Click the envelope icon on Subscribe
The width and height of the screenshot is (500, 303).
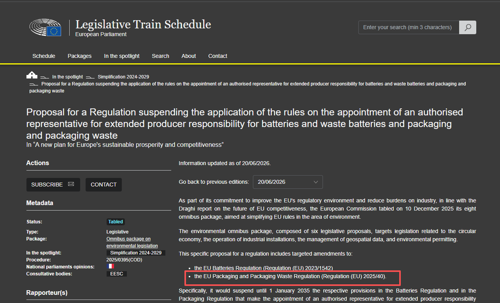click(x=71, y=184)
